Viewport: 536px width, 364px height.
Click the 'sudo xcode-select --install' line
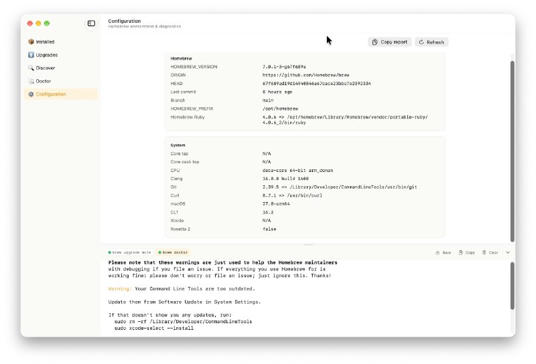click(154, 328)
